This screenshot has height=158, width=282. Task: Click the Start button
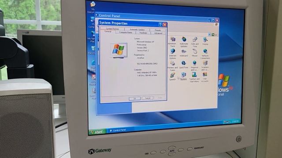[x=97, y=132]
